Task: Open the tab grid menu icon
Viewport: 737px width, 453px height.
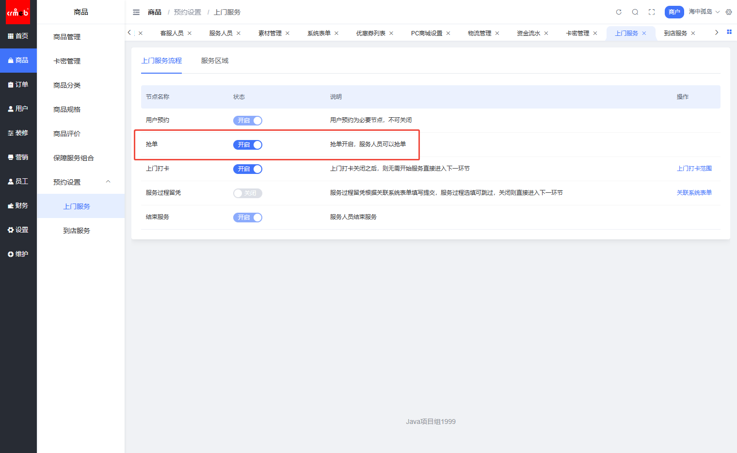Action: (729, 32)
